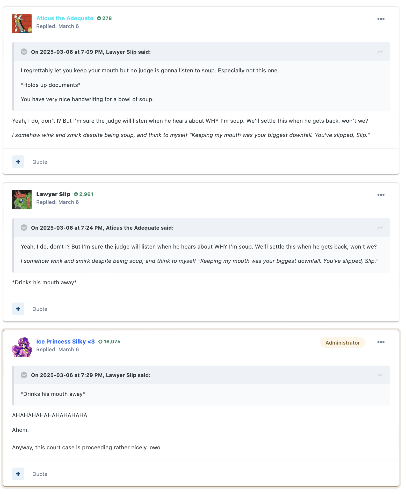Click Quote under Lawyer Slip's reply
This screenshot has width=406, height=494.
point(40,309)
